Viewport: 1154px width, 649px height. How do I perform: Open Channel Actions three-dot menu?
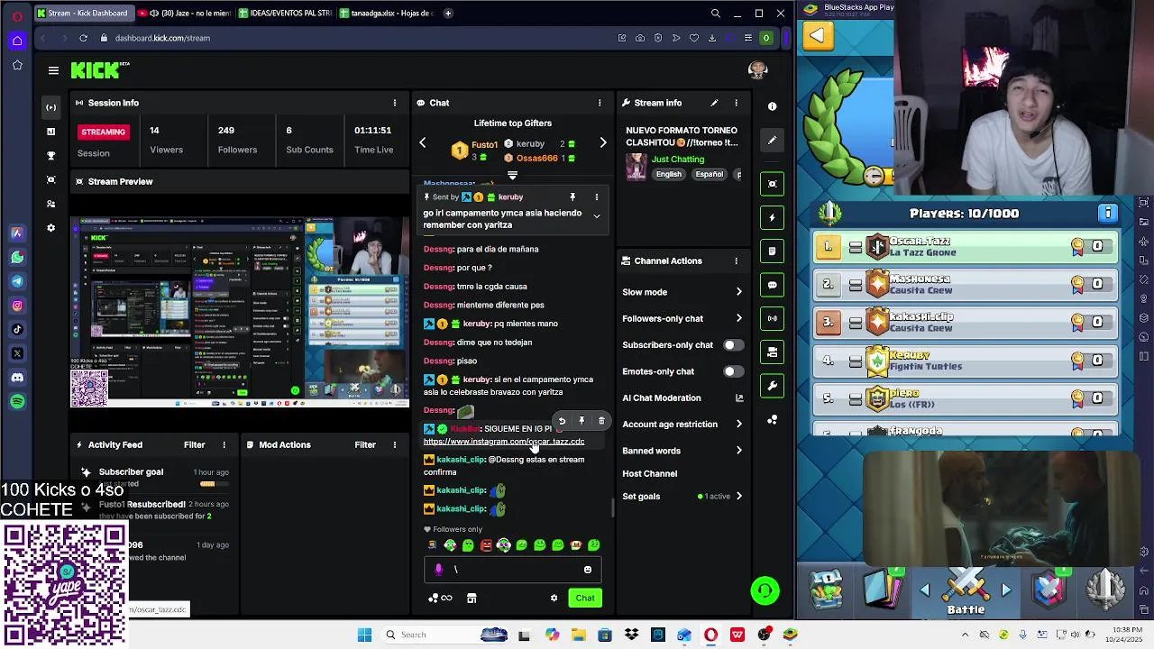736,261
